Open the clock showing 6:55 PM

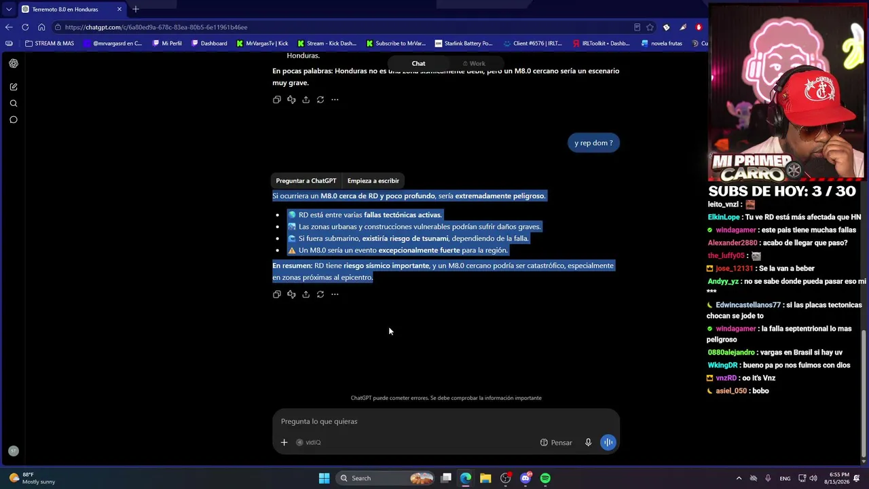[838, 478]
